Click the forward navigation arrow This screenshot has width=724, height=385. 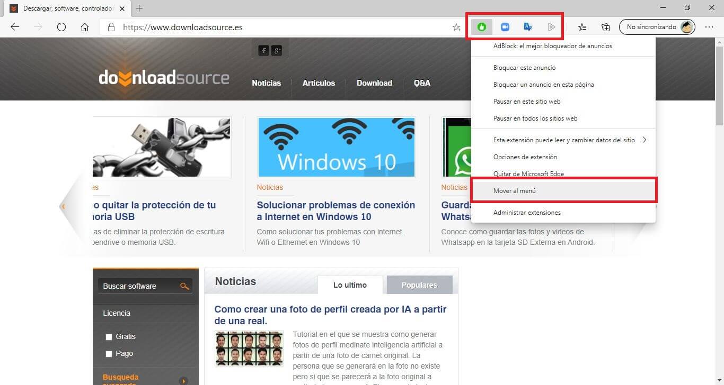click(x=38, y=27)
